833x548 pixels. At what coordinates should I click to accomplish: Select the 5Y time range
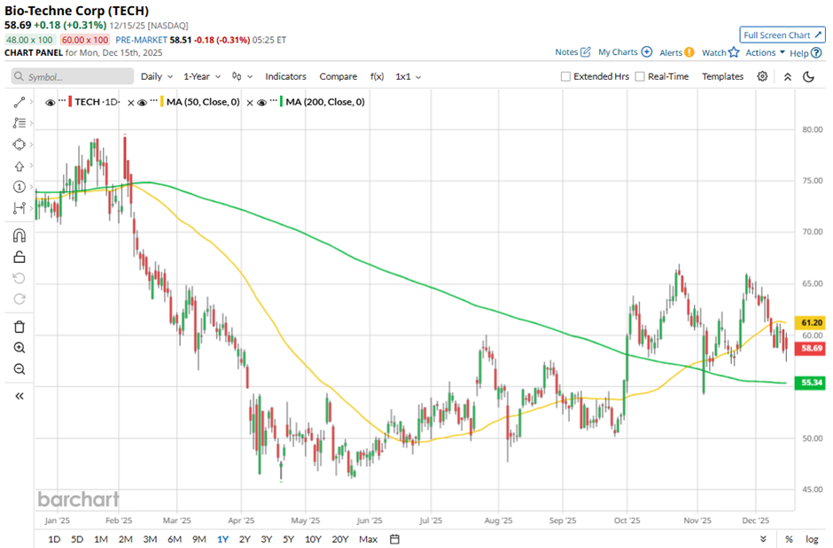pyautogui.click(x=288, y=539)
